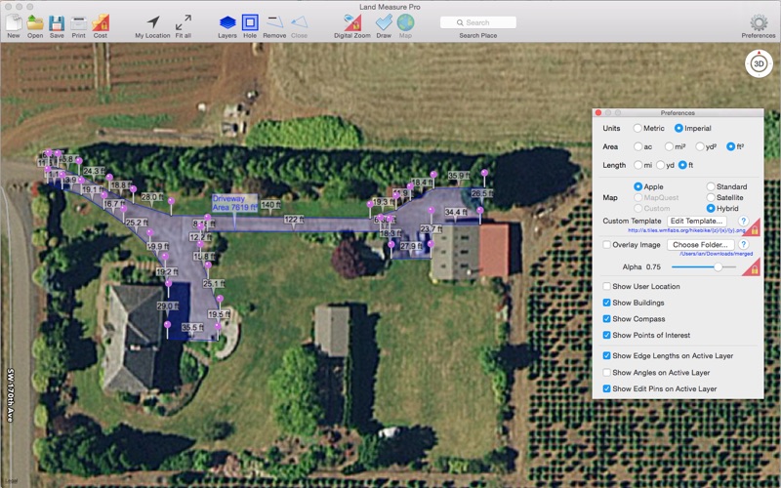This screenshot has width=781, height=488.
Task: Open Preferences via the gear icon
Action: click(759, 22)
